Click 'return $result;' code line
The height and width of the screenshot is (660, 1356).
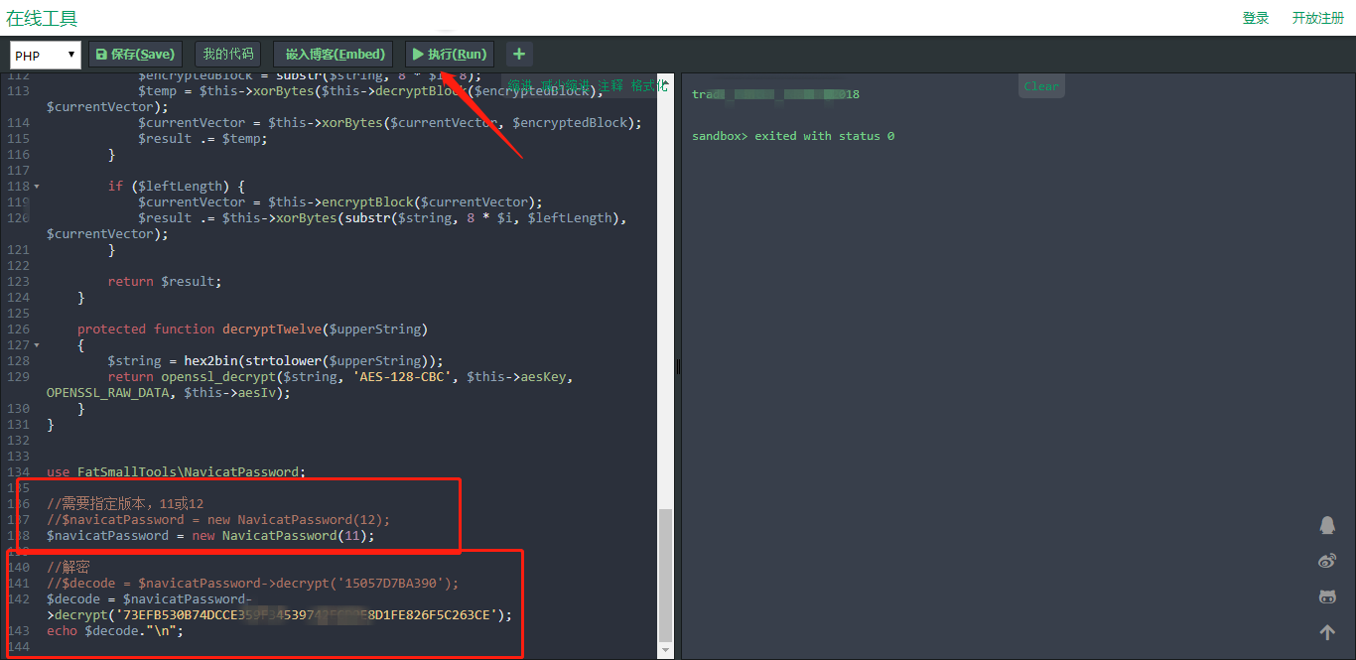click(165, 282)
